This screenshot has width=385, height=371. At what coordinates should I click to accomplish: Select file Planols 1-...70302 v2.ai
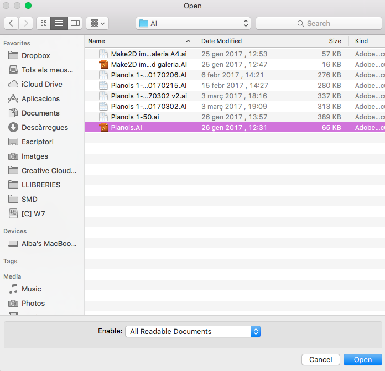235,96
